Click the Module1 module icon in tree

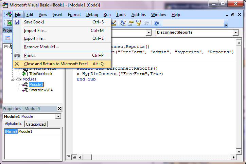coord(25,85)
